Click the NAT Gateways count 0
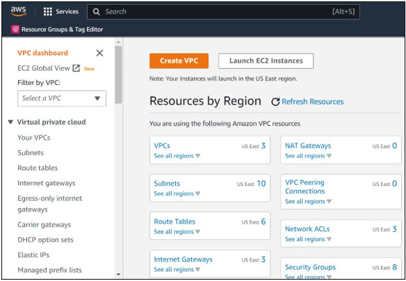 tap(394, 146)
